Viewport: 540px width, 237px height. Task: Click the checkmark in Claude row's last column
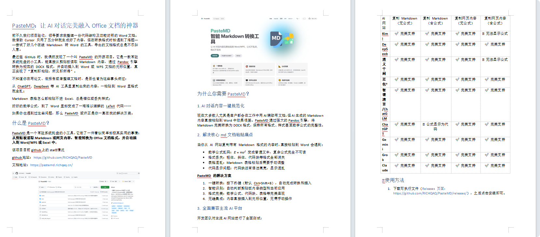(x=487, y=165)
